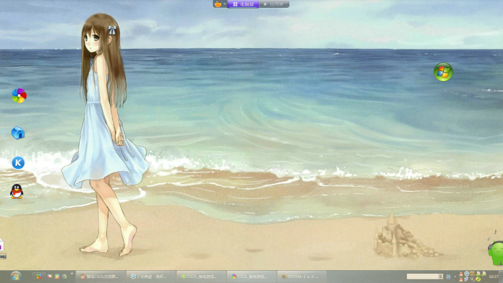Open the green-icon CSOL taskbar window
The width and height of the screenshot is (503, 283).
(x=200, y=277)
